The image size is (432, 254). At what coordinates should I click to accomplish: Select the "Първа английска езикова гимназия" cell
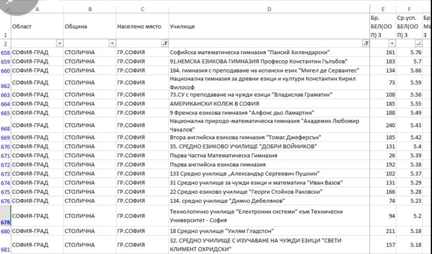(269, 165)
